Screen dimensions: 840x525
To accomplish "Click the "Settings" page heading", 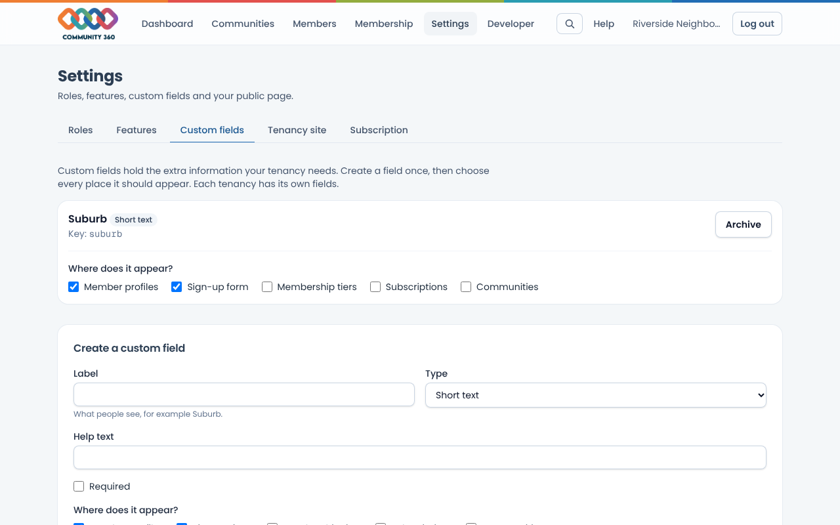I will (91, 76).
